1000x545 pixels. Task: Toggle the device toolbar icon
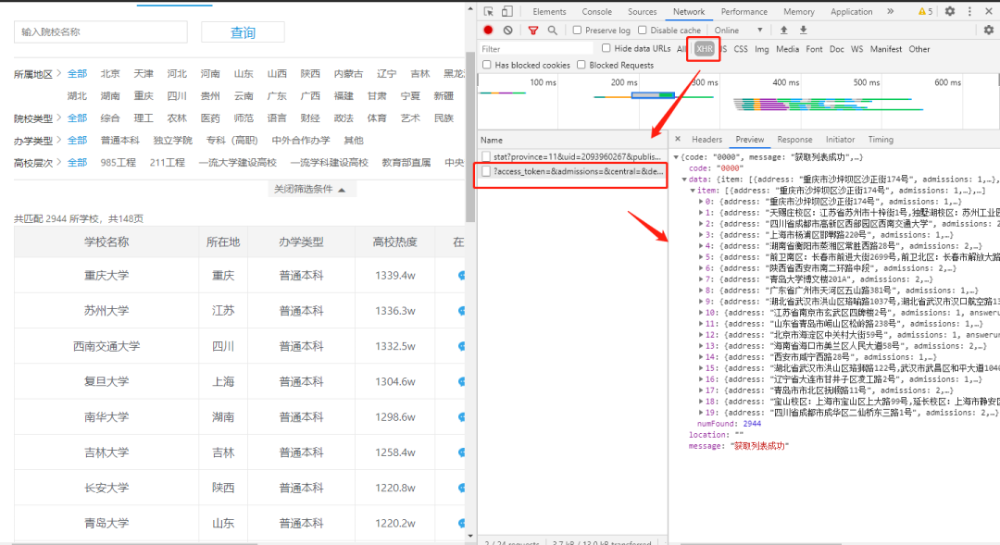[507, 11]
